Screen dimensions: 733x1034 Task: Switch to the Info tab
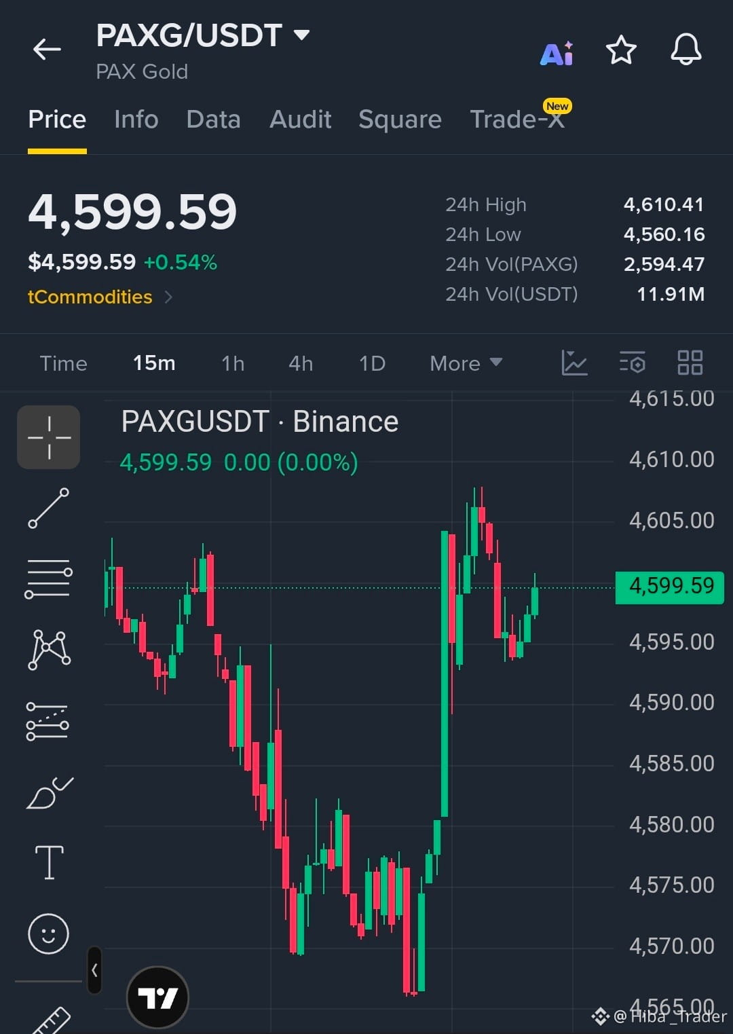(x=136, y=119)
